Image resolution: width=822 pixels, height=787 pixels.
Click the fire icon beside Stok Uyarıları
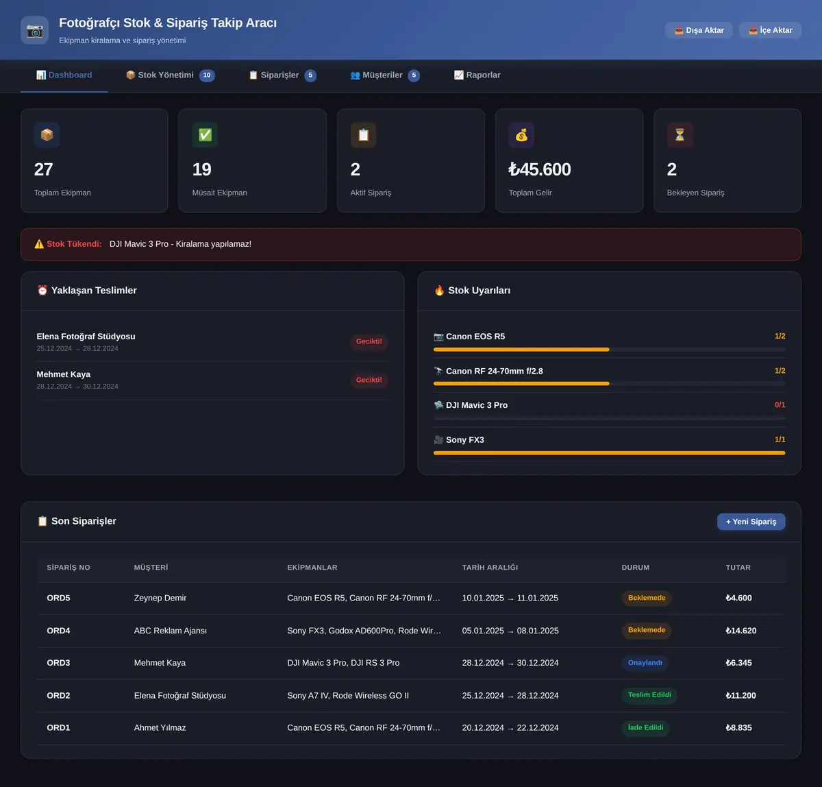coord(439,291)
